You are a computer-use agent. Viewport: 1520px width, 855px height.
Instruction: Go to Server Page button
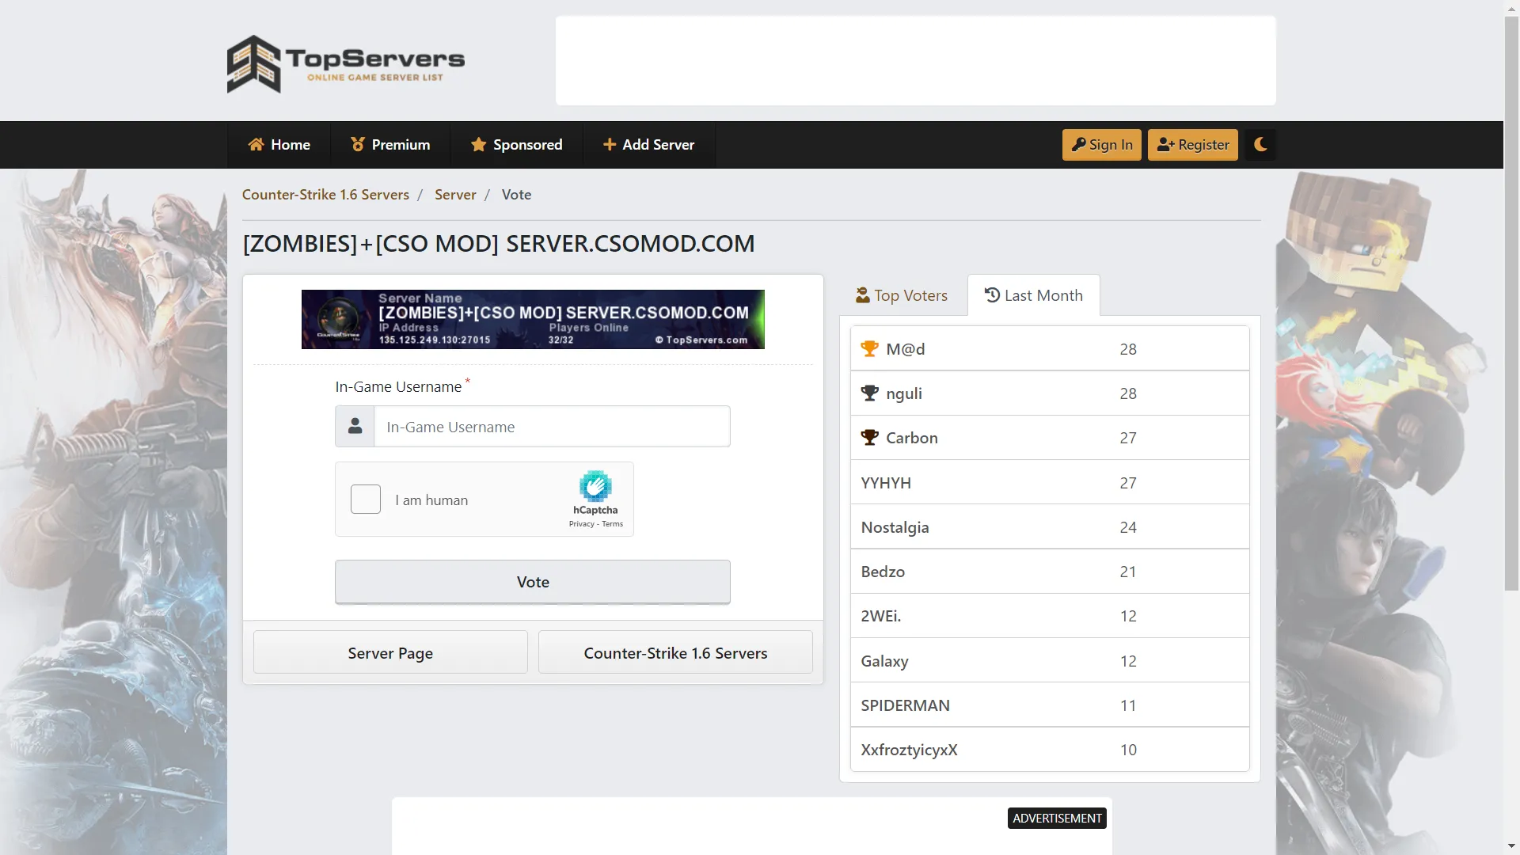(390, 653)
